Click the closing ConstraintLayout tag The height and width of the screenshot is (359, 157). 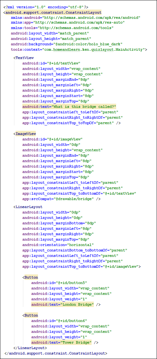click(x=56, y=353)
